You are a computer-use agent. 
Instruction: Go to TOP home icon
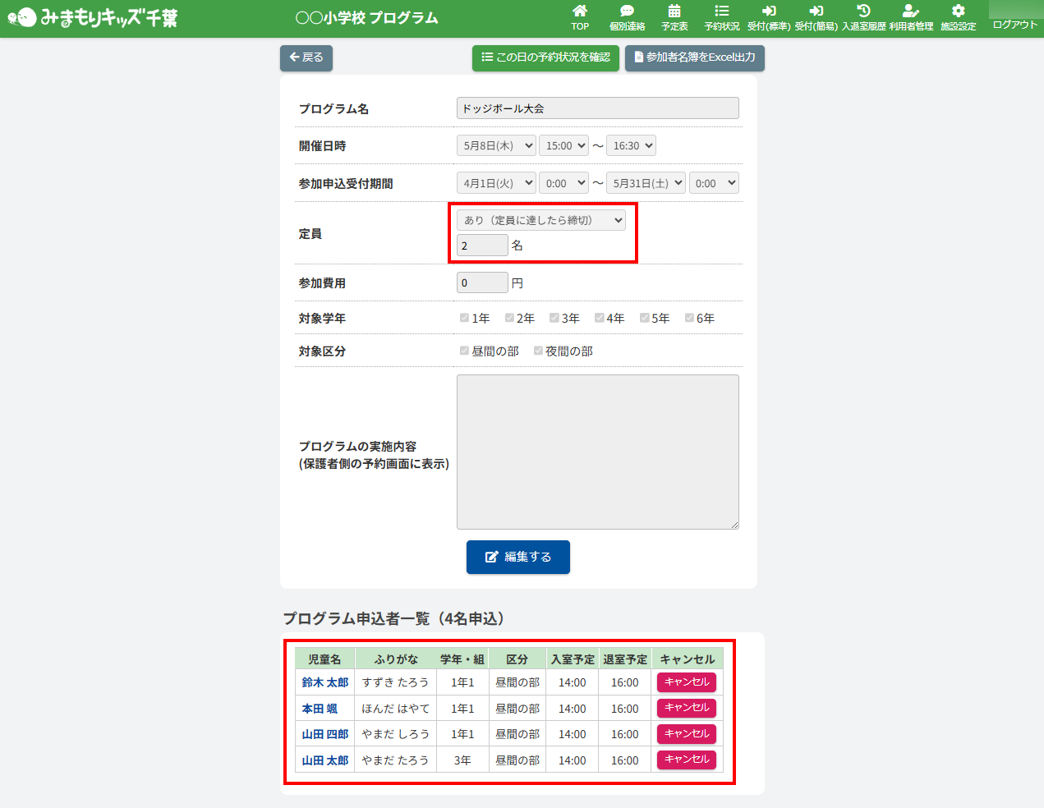coord(580,11)
